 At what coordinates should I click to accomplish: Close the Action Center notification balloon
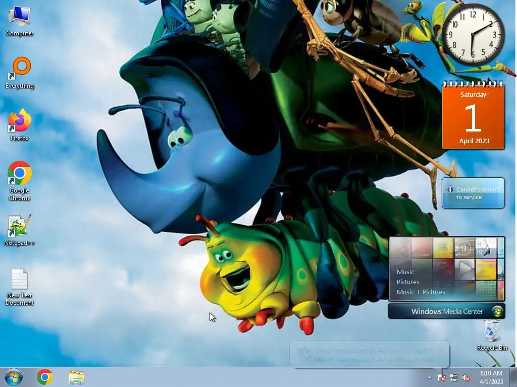point(440,349)
